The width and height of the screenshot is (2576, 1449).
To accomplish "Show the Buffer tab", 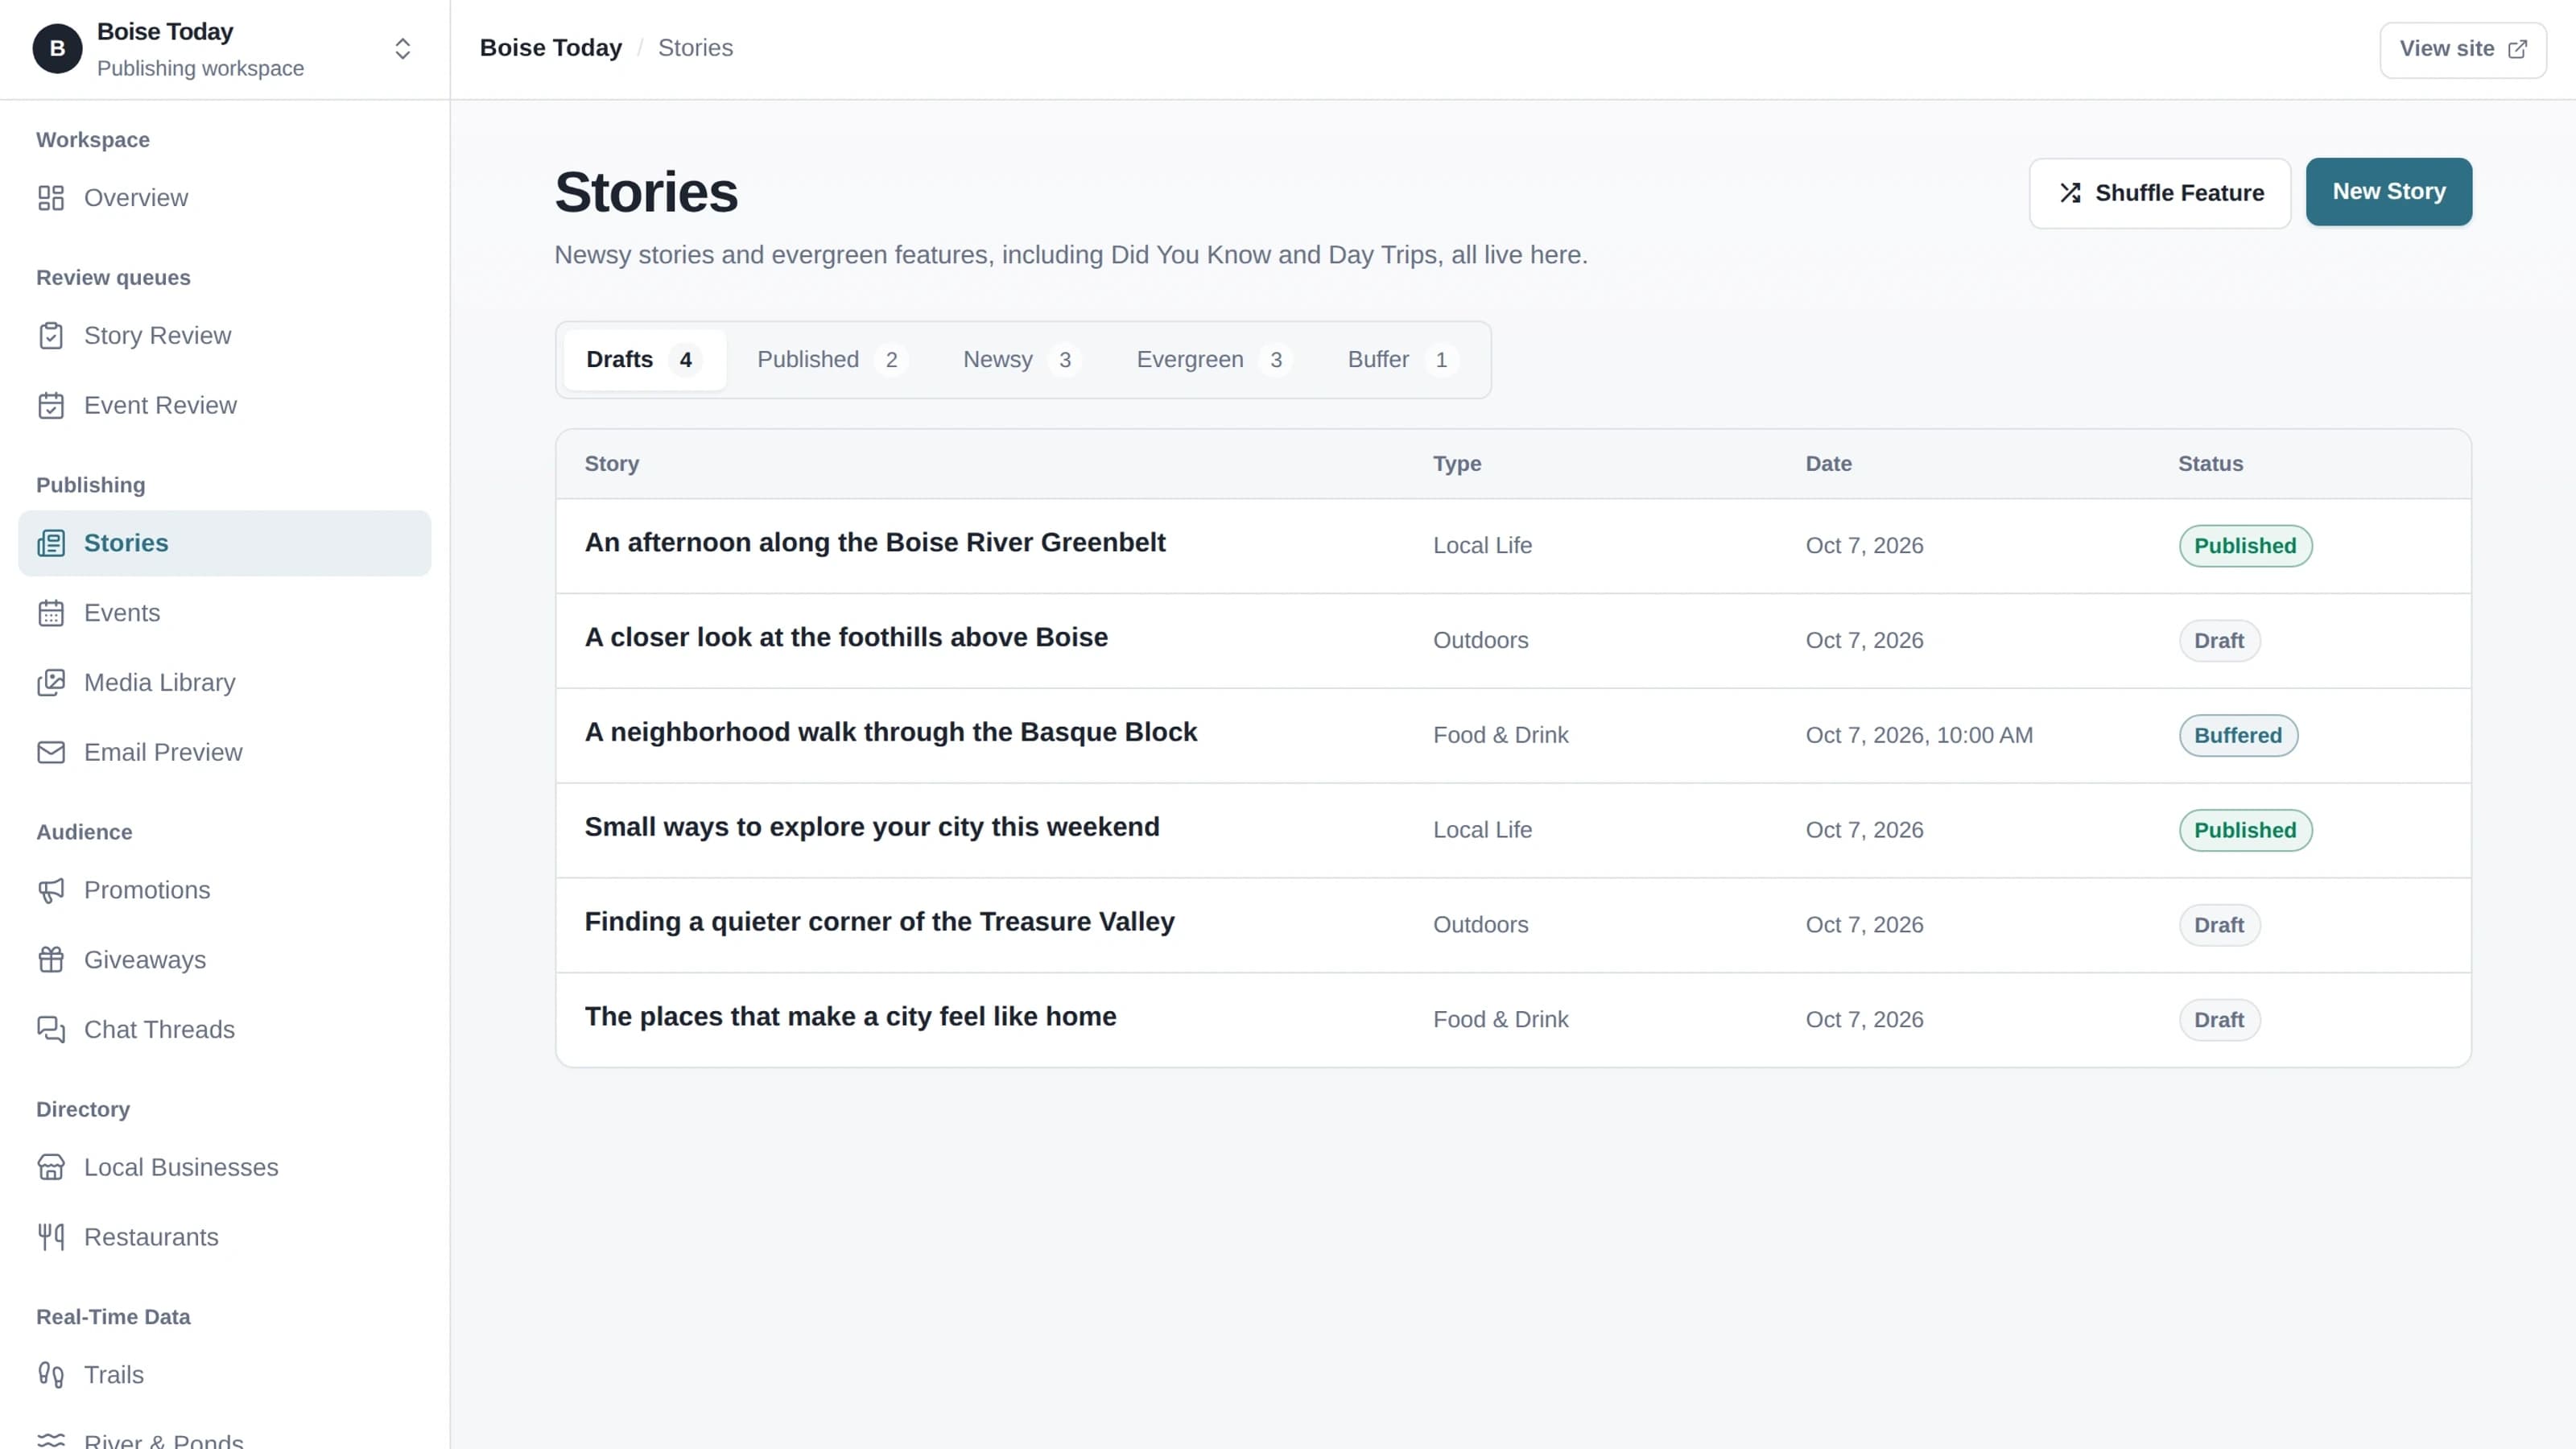I will tap(1403, 360).
